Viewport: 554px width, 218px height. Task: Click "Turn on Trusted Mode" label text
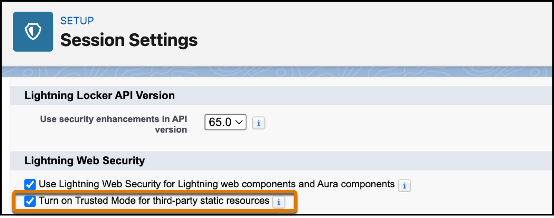[83, 201]
